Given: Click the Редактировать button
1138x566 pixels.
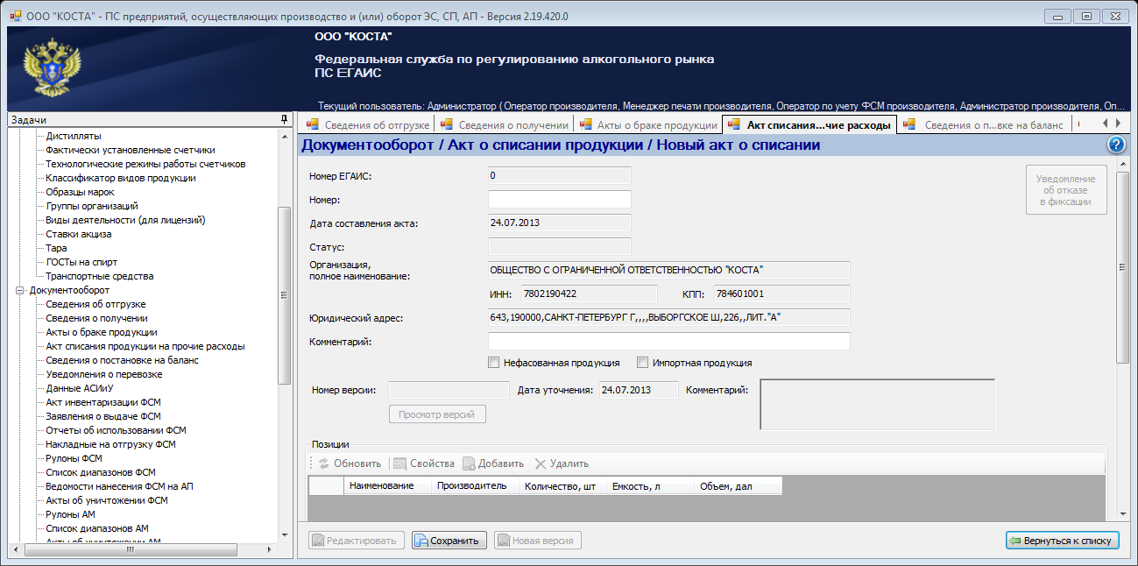Looking at the screenshot, I should click(x=357, y=541).
